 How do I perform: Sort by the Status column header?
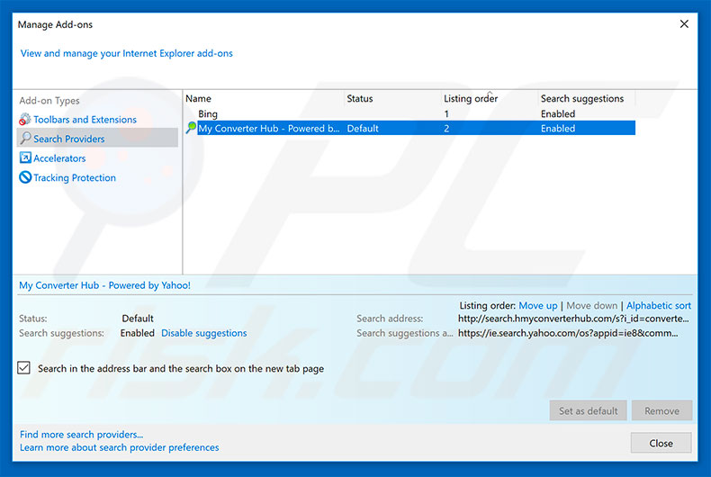pyautogui.click(x=360, y=98)
